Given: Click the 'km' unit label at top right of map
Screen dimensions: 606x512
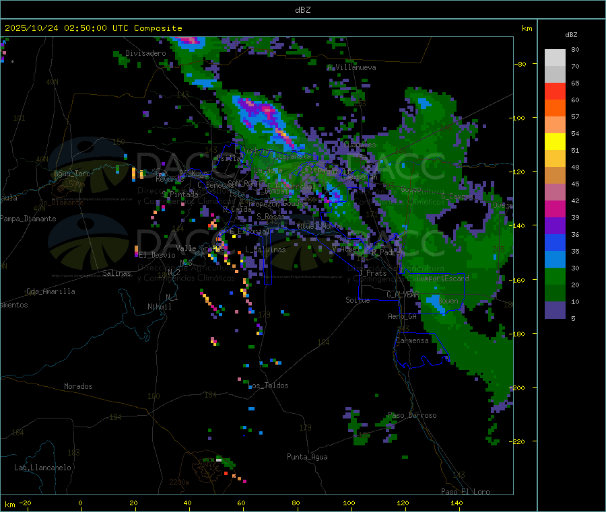Looking at the screenshot, I should click(x=527, y=28).
